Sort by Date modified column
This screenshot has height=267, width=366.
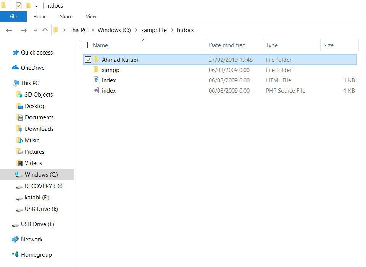click(x=227, y=45)
